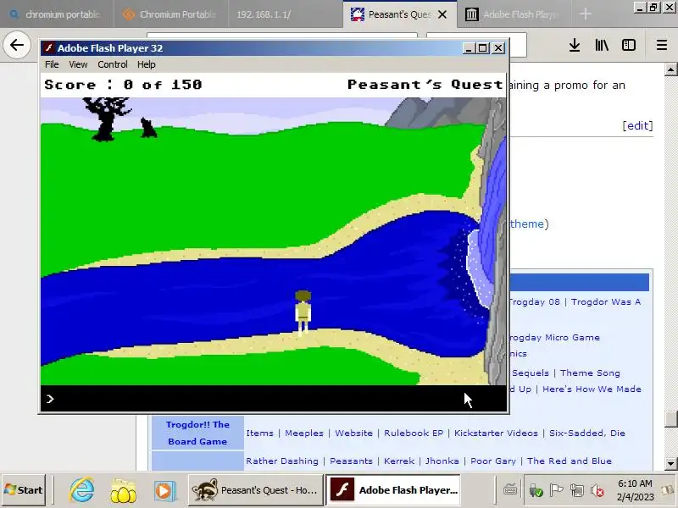
Task: Open the file explorer folder taskbar icon
Action: [x=123, y=491]
